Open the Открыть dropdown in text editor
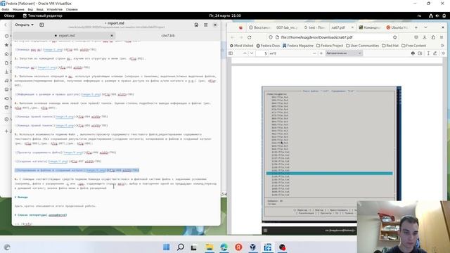450x253 pixels. click(24, 25)
